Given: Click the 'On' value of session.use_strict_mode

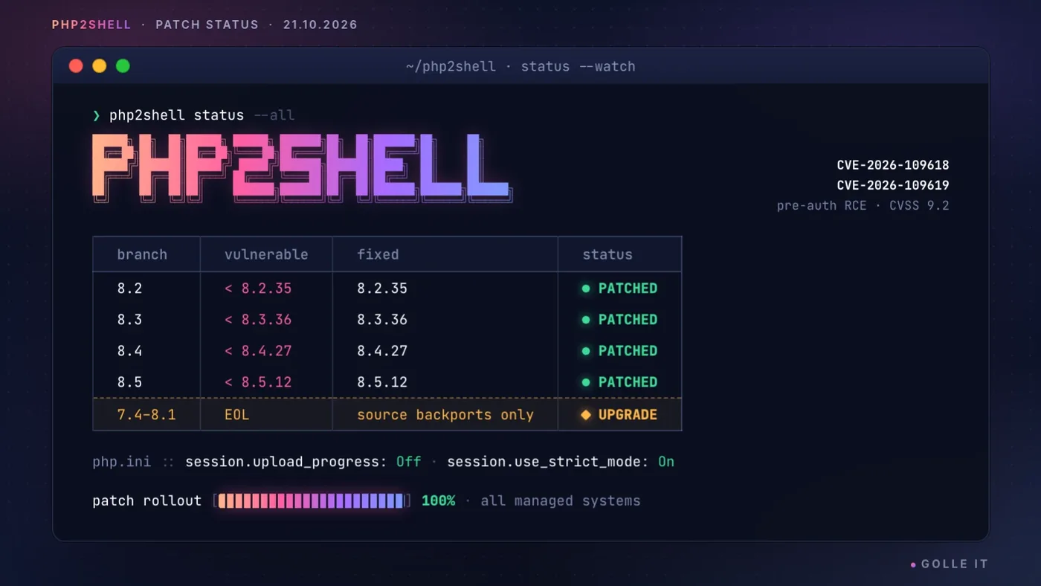Looking at the screenshot, I should pos(666,462).
